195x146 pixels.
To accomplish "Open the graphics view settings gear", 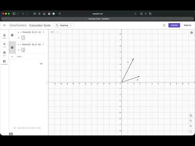I will click(x=191, y=32).
